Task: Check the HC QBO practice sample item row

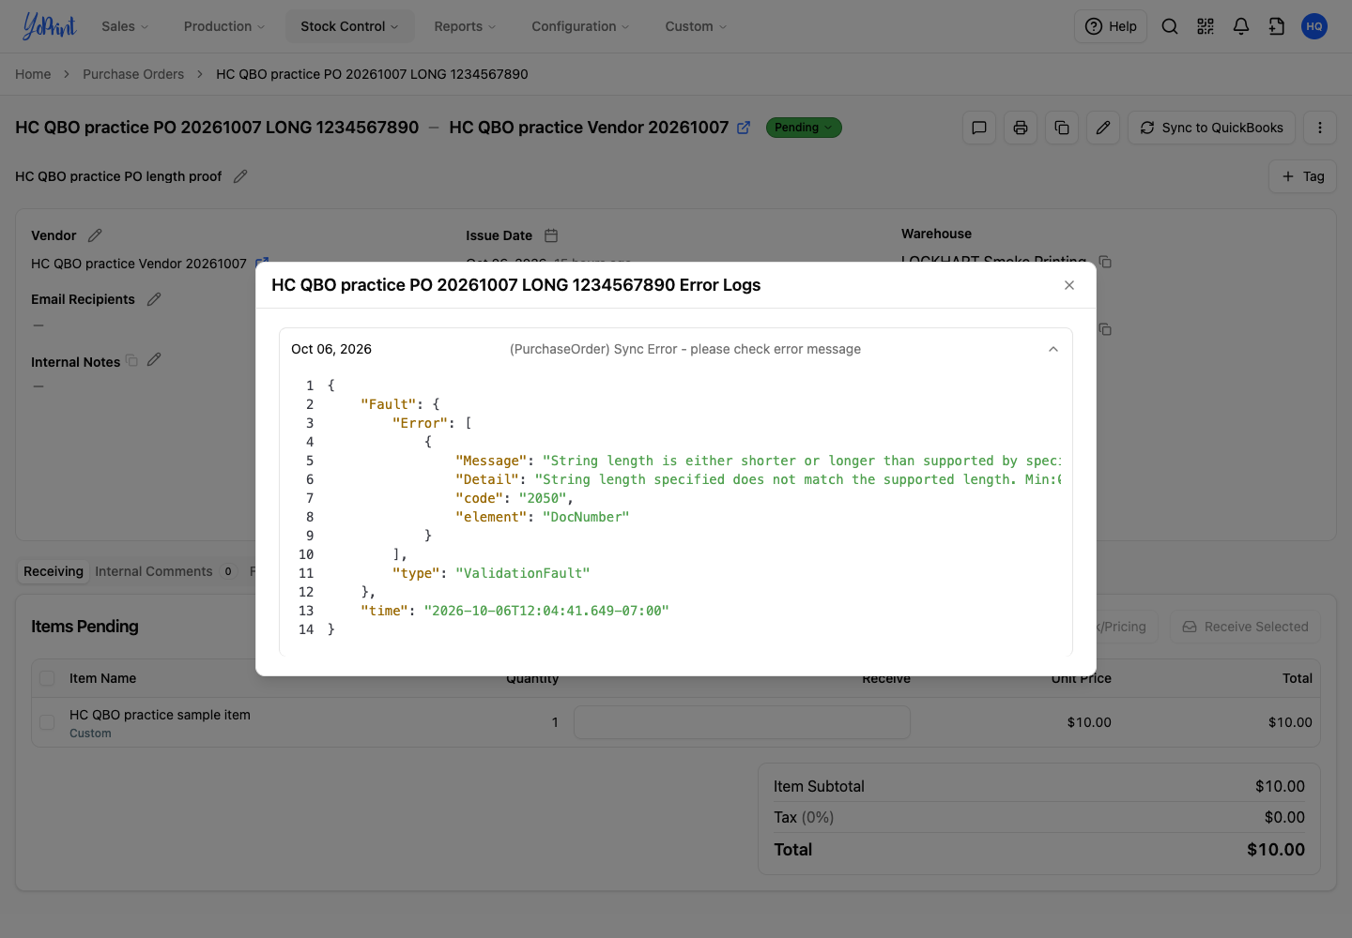Action: click(x=47, y=722)
